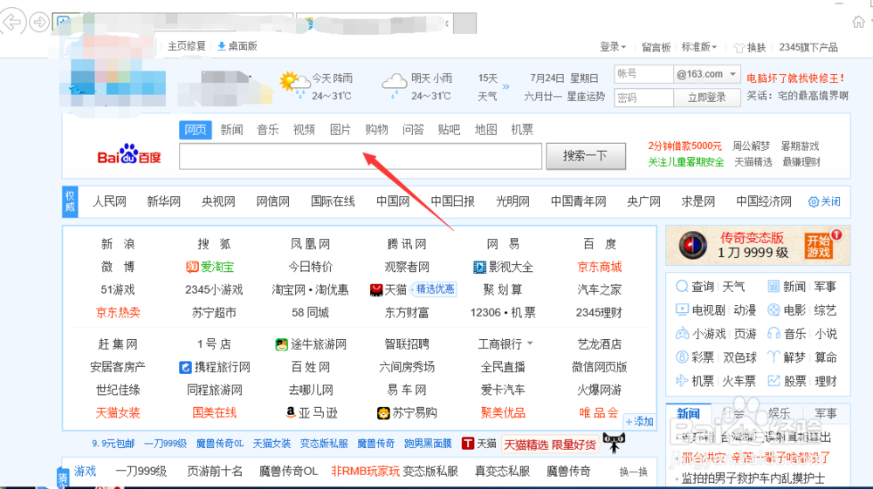The image size is (873, 489).
Task: Open 苏宁易购 with lion icon
Action: pos(407,412)
